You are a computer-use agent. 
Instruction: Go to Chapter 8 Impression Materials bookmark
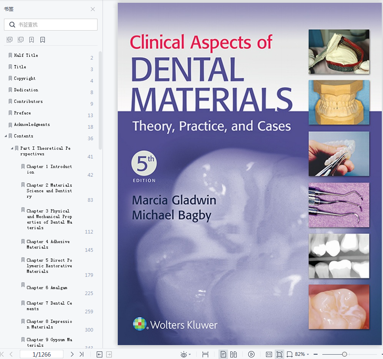pyautogui.click(x=49, y=324)
